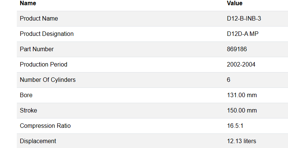Click the Name column header
Viewport: 288px width, 148px height.
pyautogui.click(x=28, y=3)
